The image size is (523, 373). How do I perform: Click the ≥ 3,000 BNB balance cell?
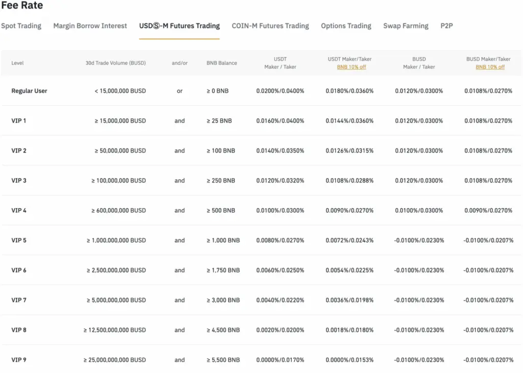tap(223, 300)
